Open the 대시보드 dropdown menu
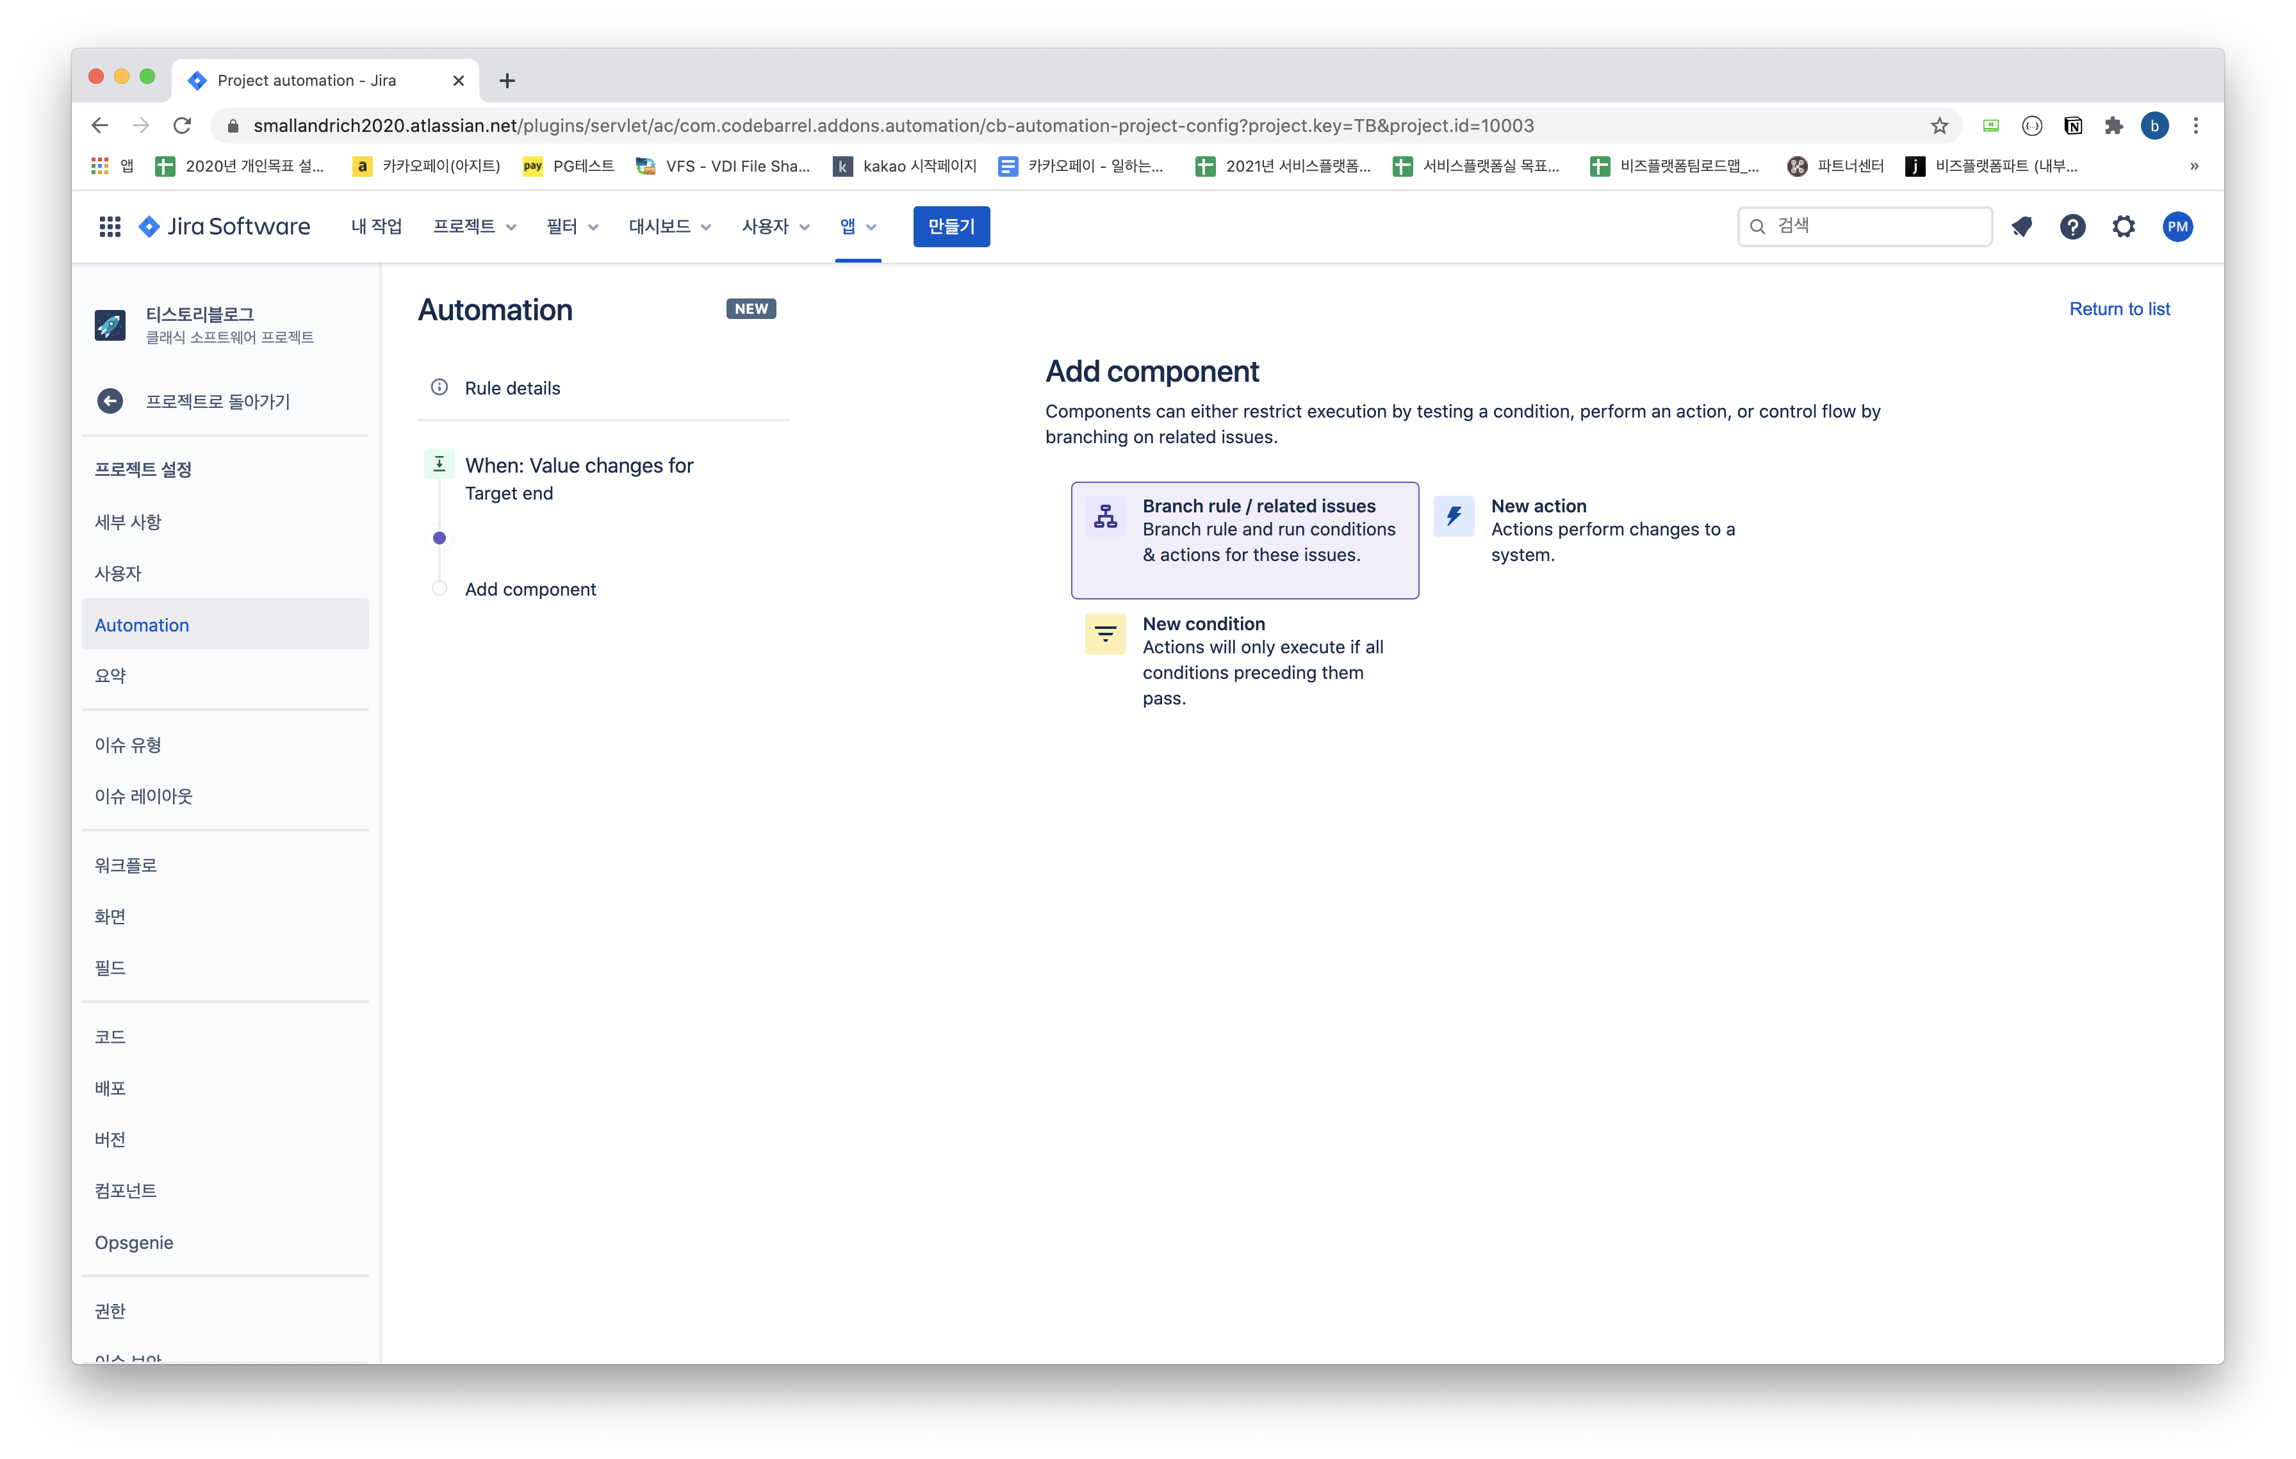 click(669, 227)
